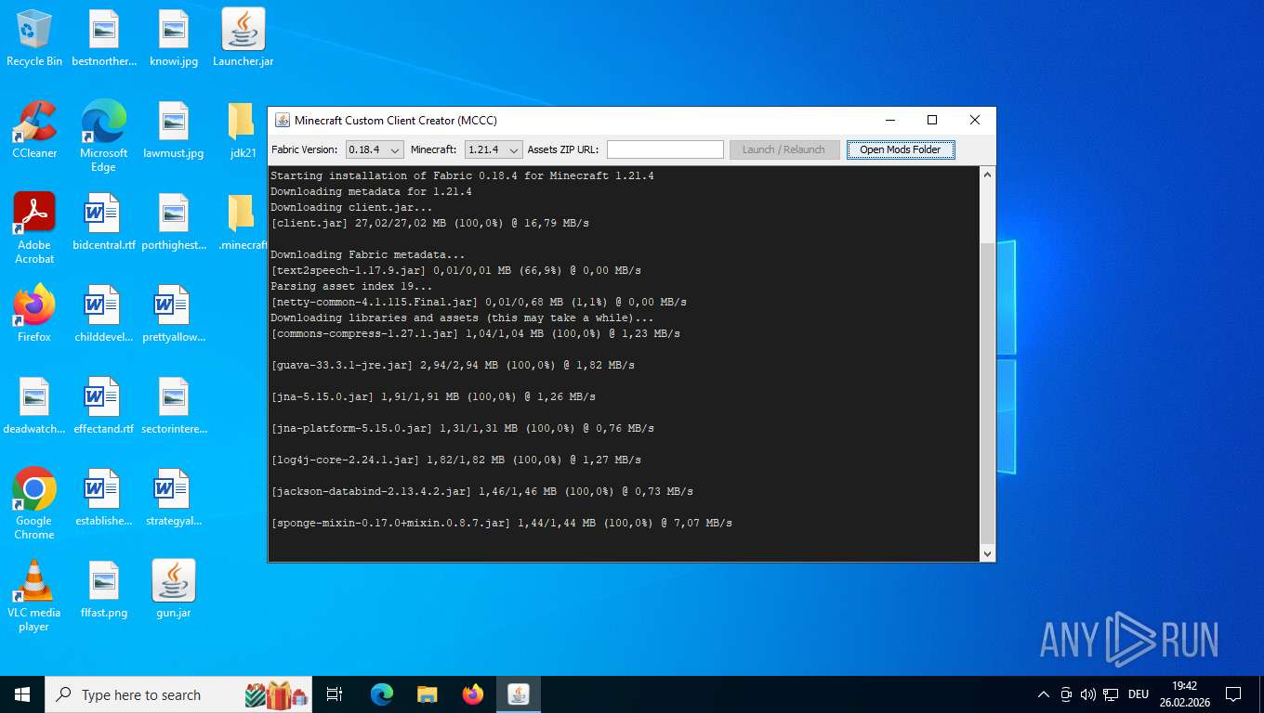The height and width of the screenshot is (713, 1264).
Task: Open the .minecraft folder on desktop
Action: [x=243, y=221]
